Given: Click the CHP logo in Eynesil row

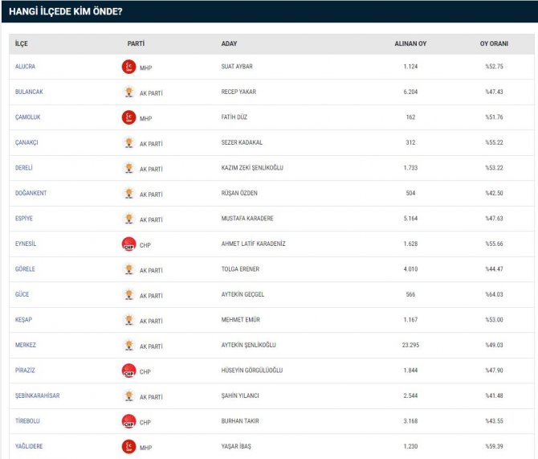Looking at the screenshot, I should pos(128,244).
